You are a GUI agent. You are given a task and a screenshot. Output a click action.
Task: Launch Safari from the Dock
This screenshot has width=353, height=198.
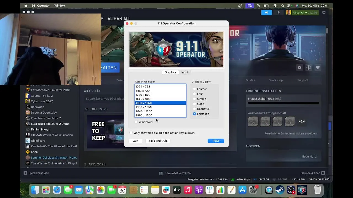57,190
